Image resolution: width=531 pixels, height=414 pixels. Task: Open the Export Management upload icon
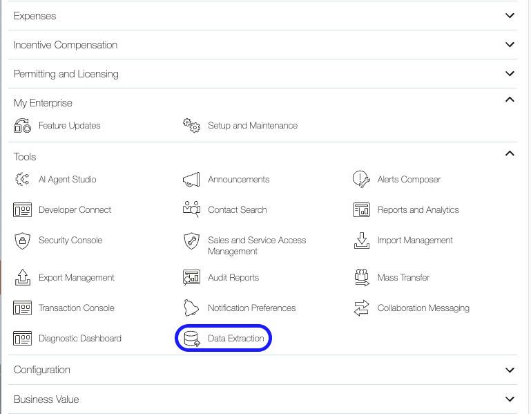pos(23,278)
